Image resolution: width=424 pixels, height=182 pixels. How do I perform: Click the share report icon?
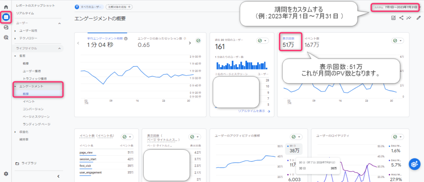click(x=401, y=18)
